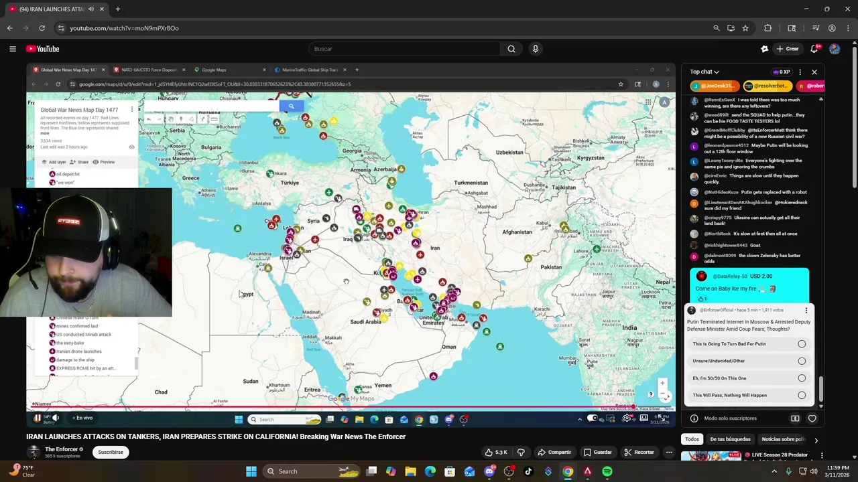The image size is (858, 482).
Task: Bookmark this page with the star
Action: (x=745, y=28)
